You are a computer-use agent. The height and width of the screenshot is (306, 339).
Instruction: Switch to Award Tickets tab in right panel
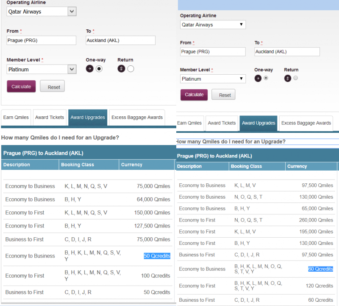(x=222, y=123)
